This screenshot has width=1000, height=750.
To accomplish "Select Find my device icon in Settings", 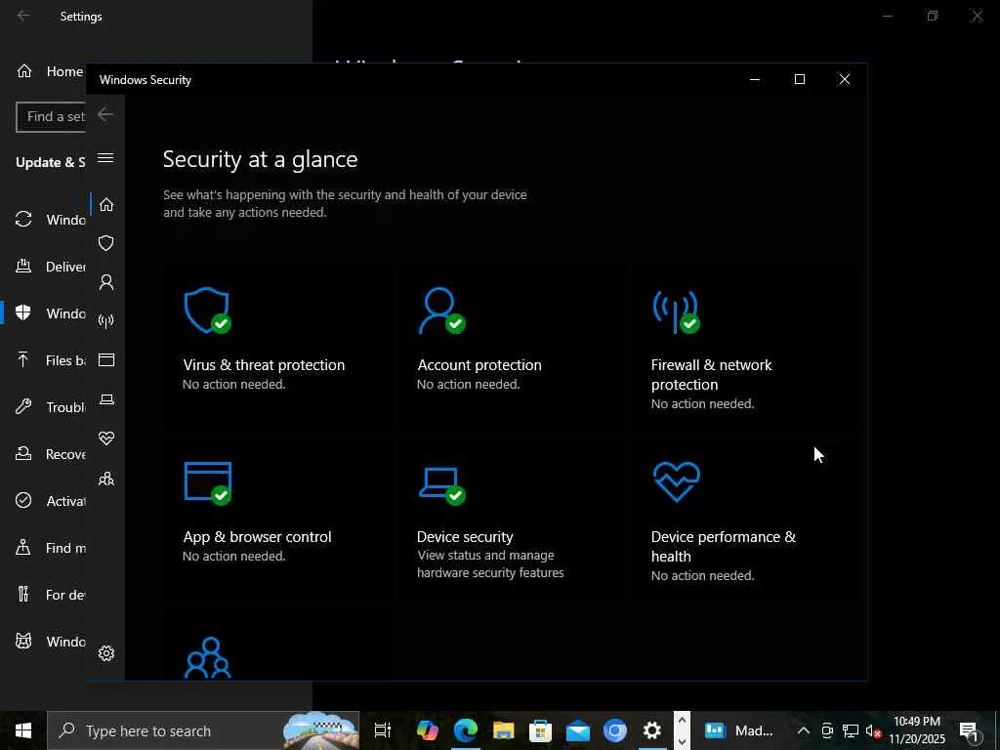I will click(x=23, y=548).
